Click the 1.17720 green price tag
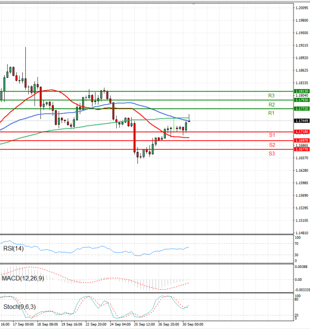This screenshot has width=310, height=329. click(302, 109)
